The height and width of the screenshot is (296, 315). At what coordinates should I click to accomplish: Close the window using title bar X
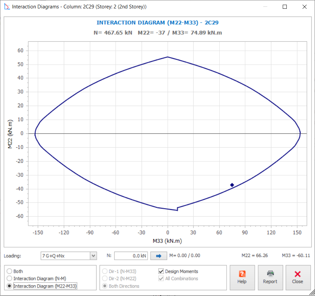[x=304, y=7]
